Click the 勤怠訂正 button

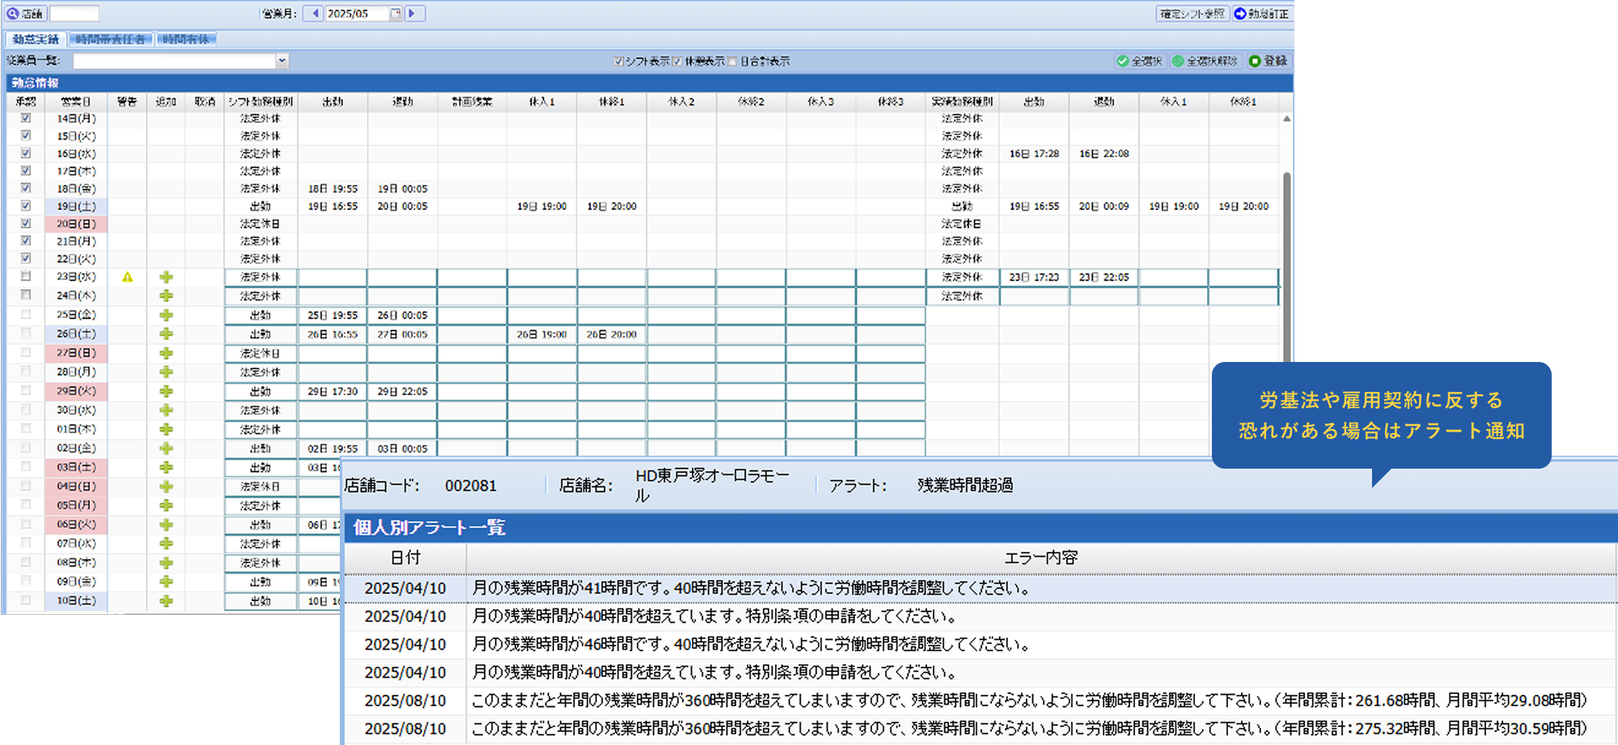coord(1262,14)
